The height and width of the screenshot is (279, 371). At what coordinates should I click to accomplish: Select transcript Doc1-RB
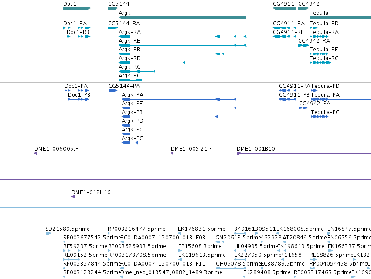pyautogui.click(x=79, y=37)
